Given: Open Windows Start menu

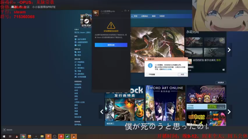Looking at the screenshot, I should 4,136.
